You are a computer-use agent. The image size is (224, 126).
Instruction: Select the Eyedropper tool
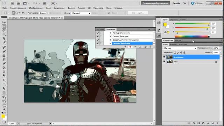click(x=4, y=43)
